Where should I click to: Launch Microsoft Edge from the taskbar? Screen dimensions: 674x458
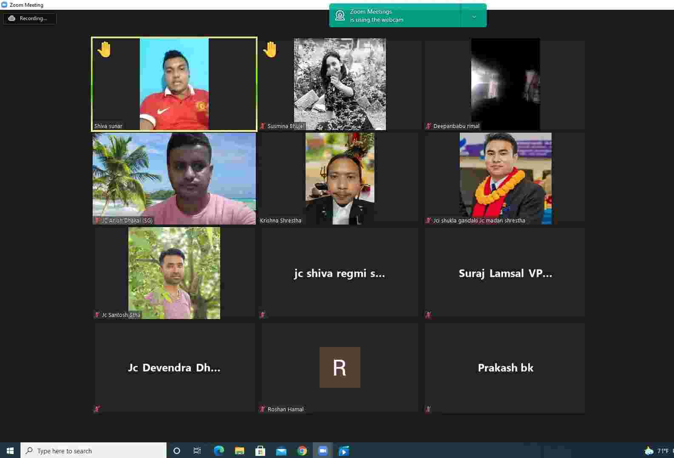pos(219,451)
